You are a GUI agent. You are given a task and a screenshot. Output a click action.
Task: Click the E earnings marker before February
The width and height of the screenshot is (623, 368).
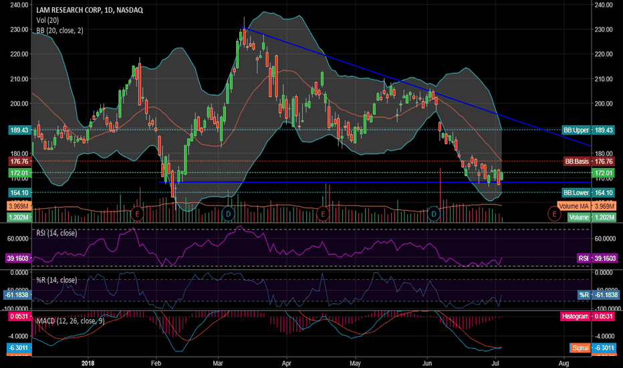137,213
